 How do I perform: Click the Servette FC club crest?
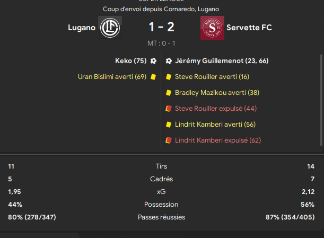[212, 28]
